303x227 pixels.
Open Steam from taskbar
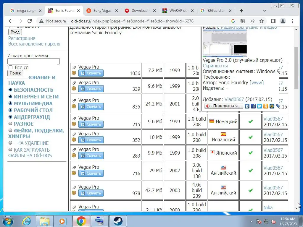click(x=118, y=221)
